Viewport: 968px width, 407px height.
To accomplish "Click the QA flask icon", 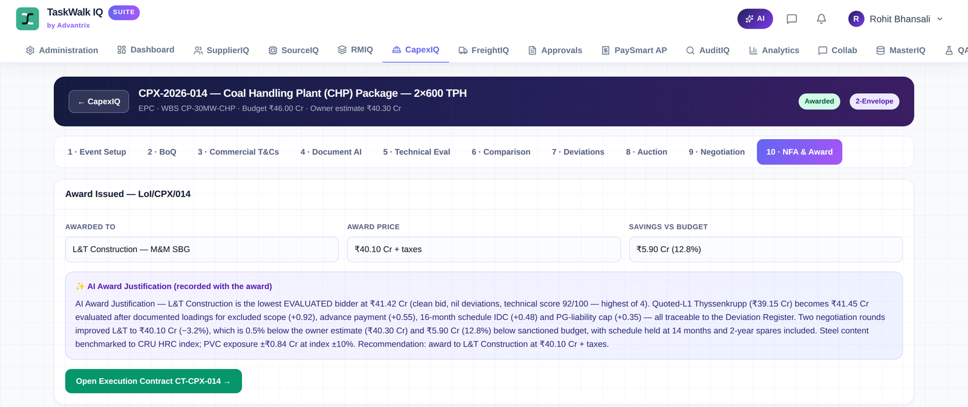I will [949, 50].
